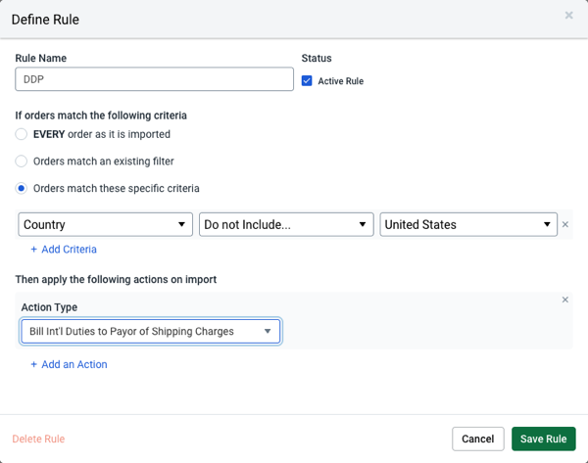Click the Add an Action link text
588x463 pixels.
(74, 364)
